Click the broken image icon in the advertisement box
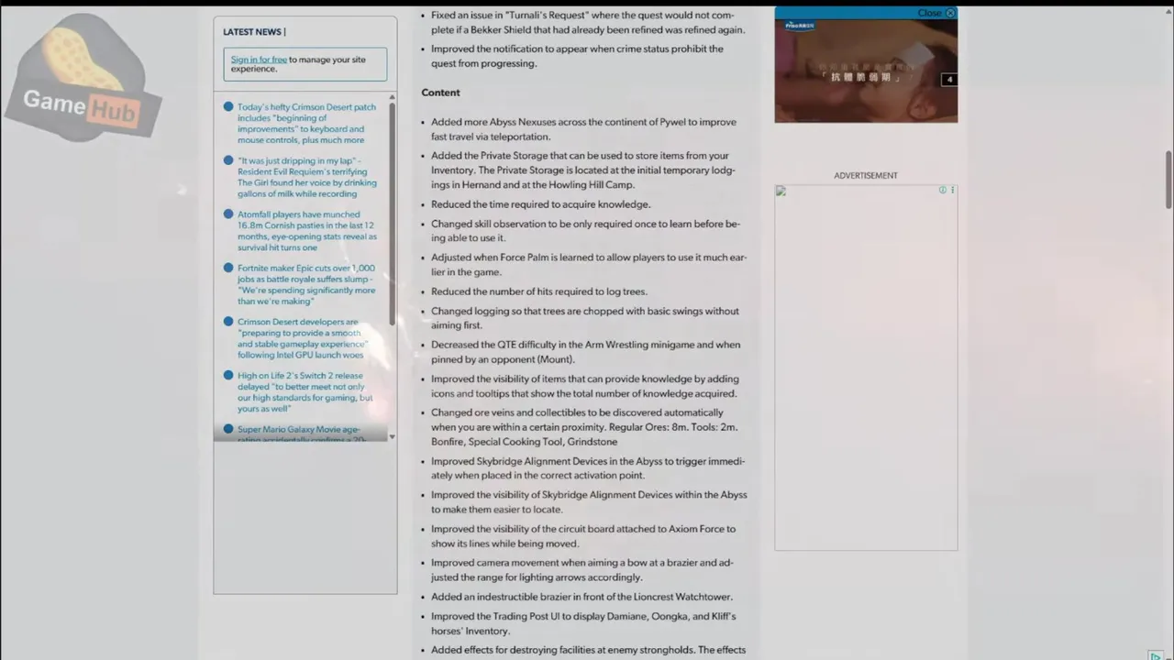Image resolution: width=1174 pixels, height=660 pixels. click(781, 191)
